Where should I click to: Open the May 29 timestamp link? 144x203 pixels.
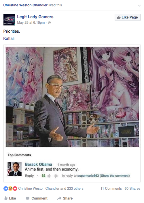click(x=31, y=23)
